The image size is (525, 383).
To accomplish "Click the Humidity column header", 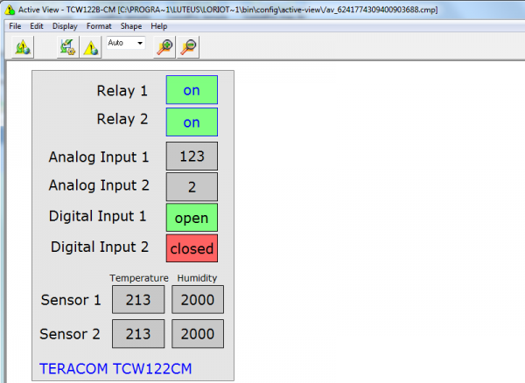I will point(197,278).
